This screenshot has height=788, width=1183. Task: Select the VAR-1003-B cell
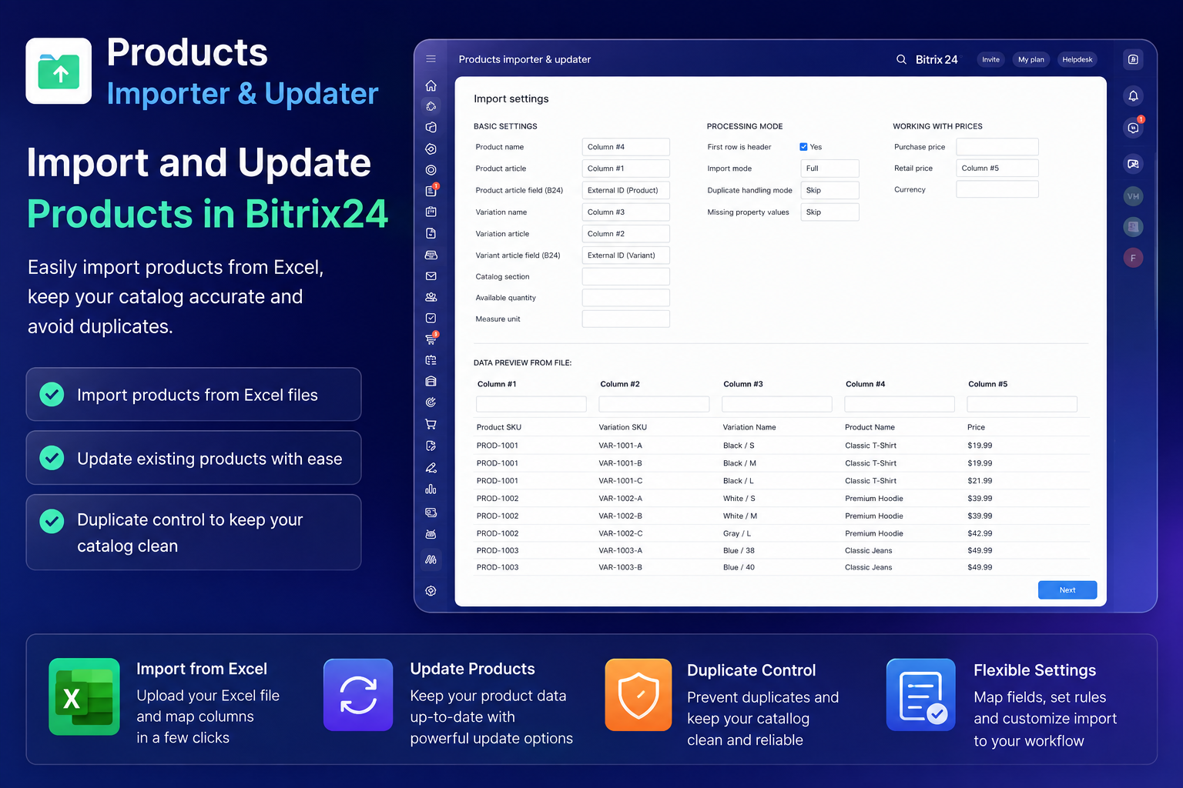[620, 567]
